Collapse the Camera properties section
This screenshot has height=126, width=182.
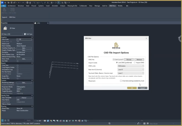[32, 80]
